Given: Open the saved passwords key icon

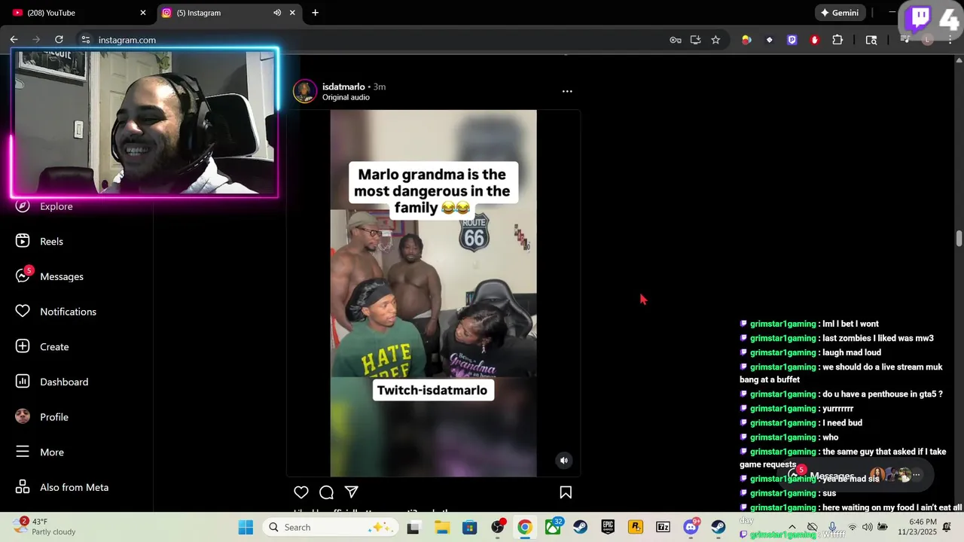Looking at the screenshot, I should point(676,40).
